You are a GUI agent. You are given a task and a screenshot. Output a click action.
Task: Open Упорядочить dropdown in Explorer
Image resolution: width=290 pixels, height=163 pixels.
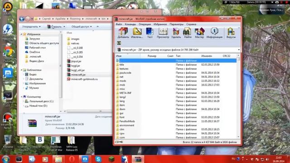[31, 27]
